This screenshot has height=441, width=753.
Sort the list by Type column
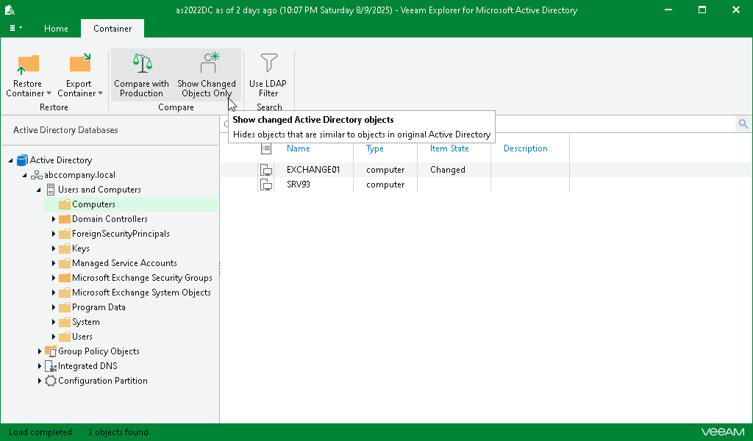point(374,148)
